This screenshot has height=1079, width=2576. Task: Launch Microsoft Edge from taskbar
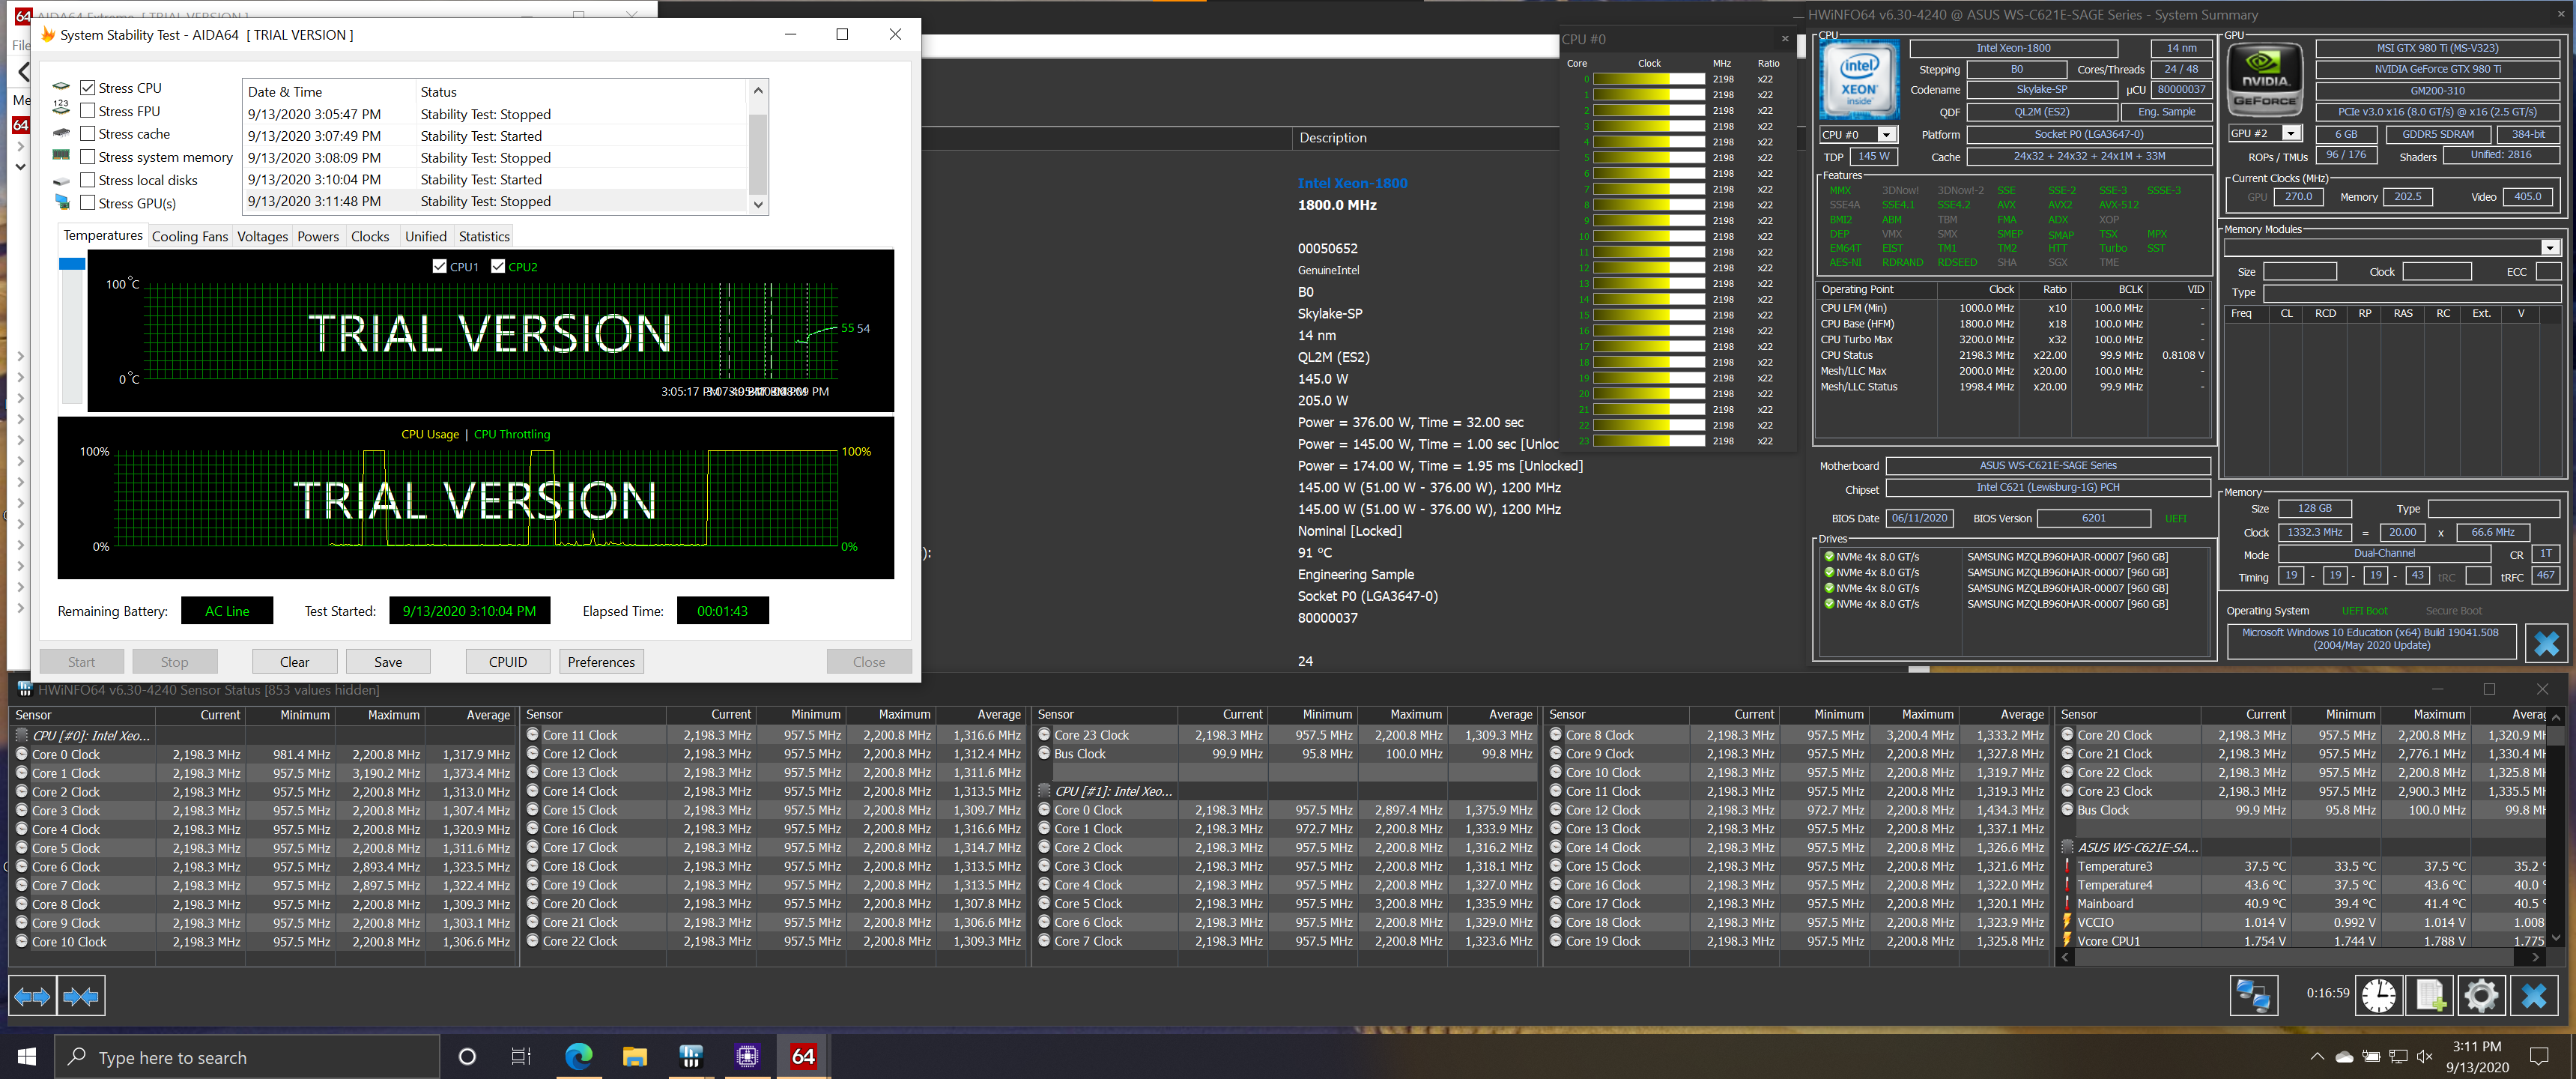(x=578, y=1057)
